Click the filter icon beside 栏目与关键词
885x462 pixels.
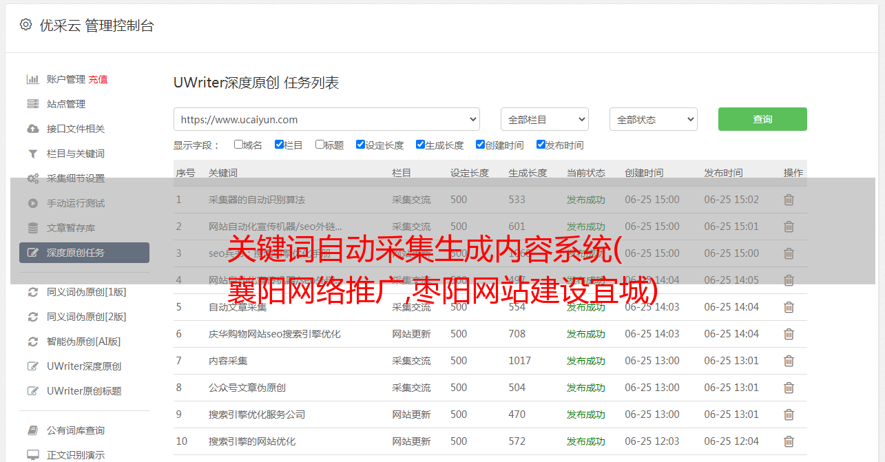click(x=32, y=154)
